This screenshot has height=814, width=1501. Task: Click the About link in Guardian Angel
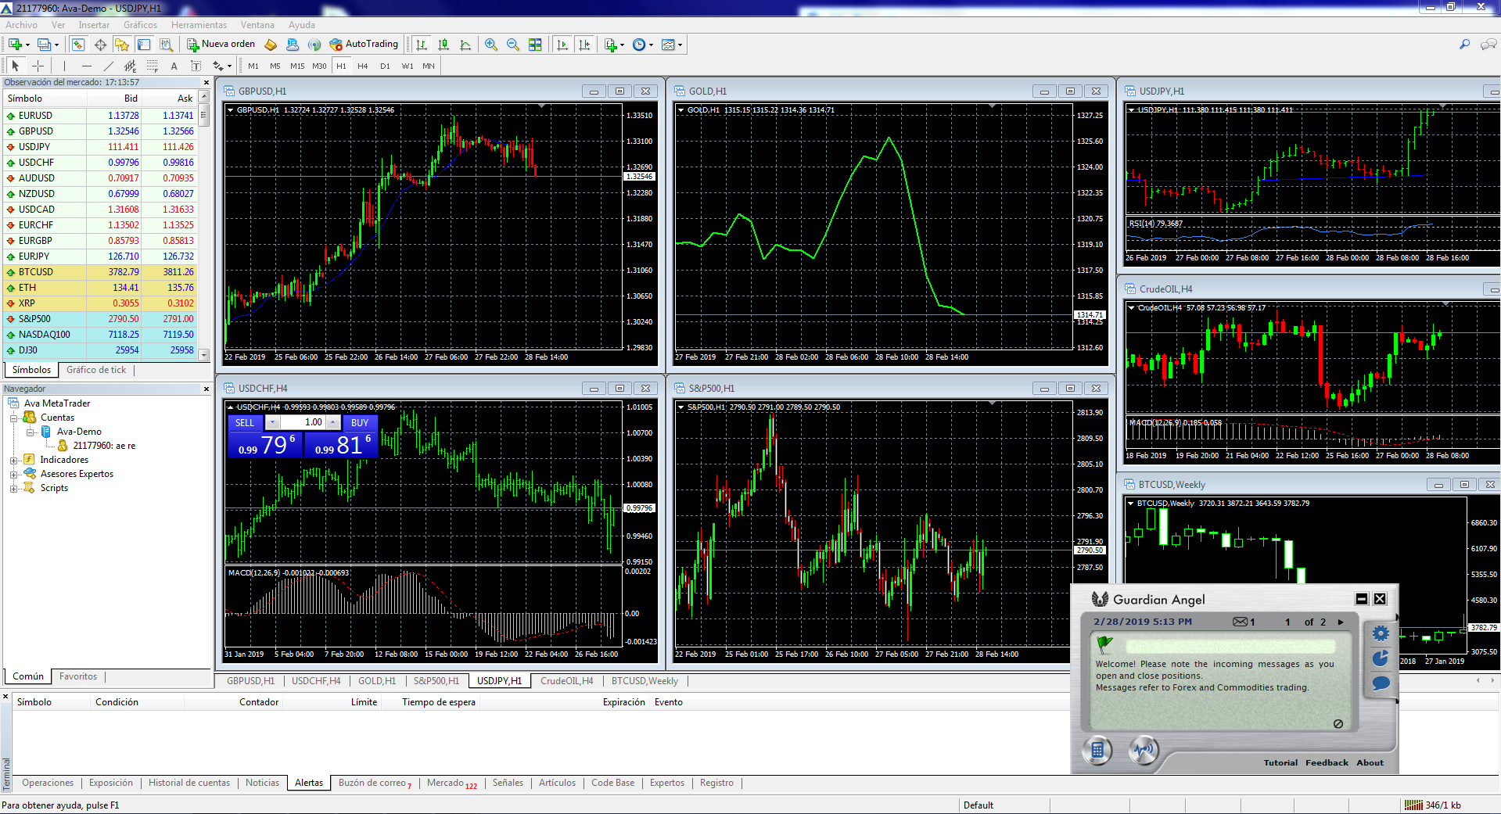(x=1370, y=762)
